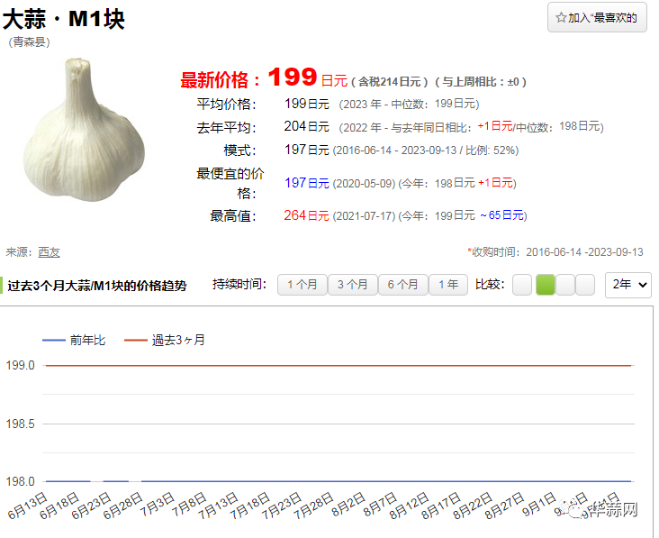Image resolution: width=659 pixels, height=538 pixels.
Task: Click the garlic product image
Action: pos(84,131)
